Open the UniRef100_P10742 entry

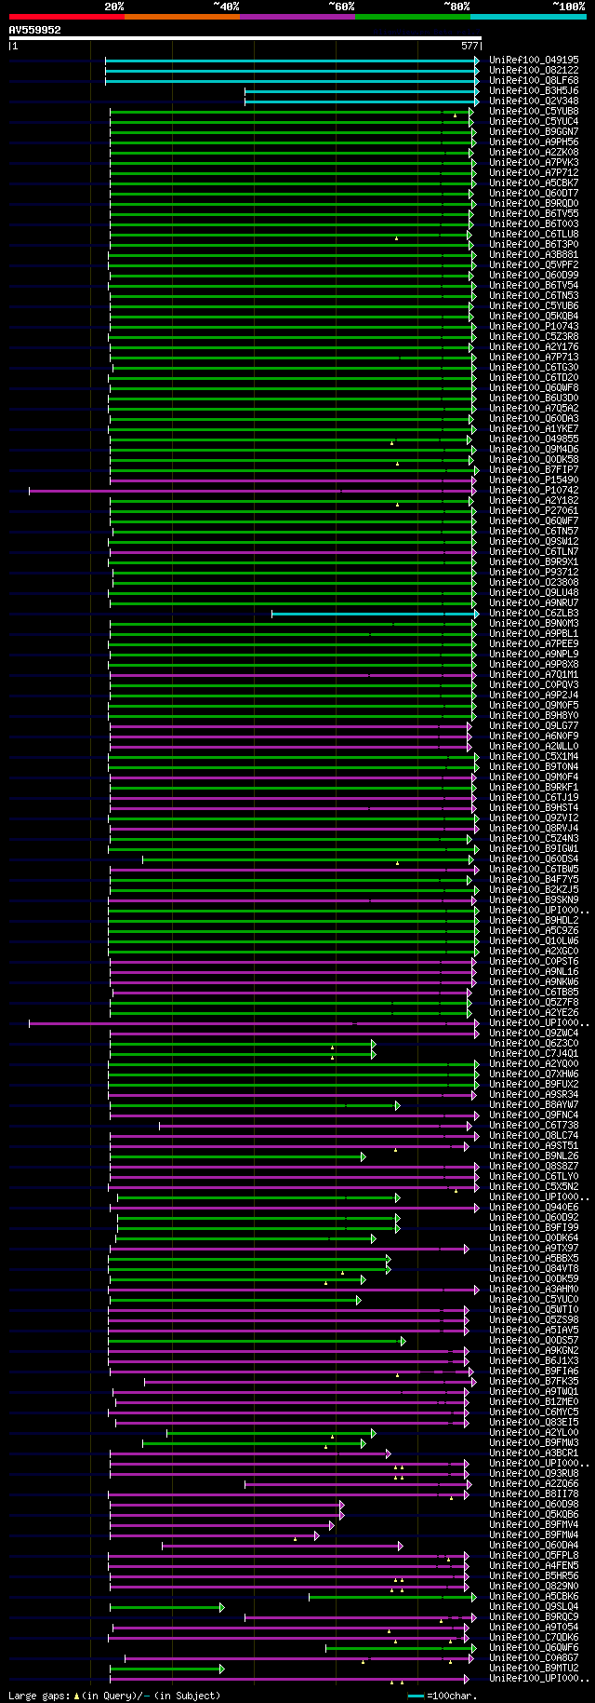point(534,491)
